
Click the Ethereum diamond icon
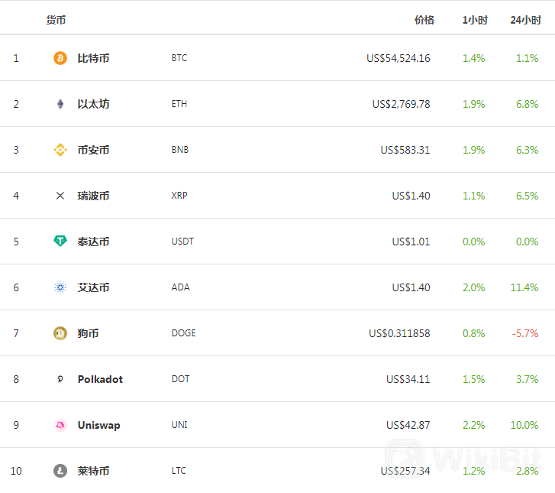tap(60, 104)
